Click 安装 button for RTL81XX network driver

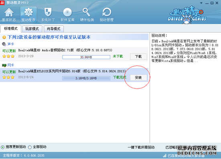(x=138, y=77)
